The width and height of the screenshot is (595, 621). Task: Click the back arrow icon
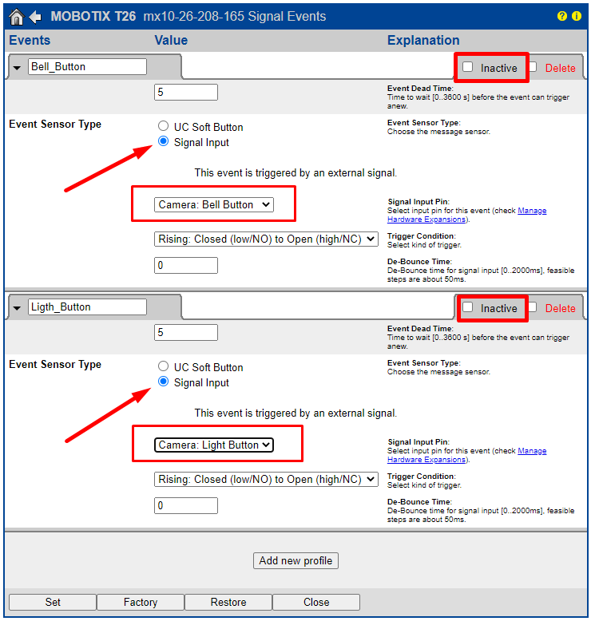pos(35,17)
